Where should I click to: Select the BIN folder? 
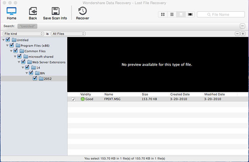coord(40,73)
